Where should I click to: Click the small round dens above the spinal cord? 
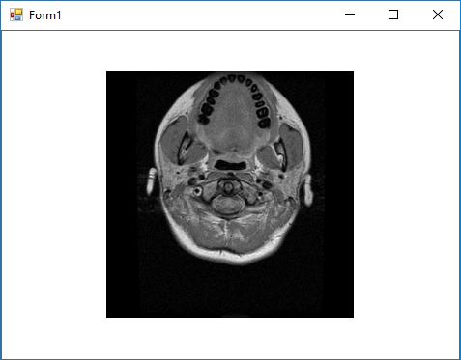tap(228, 186)
